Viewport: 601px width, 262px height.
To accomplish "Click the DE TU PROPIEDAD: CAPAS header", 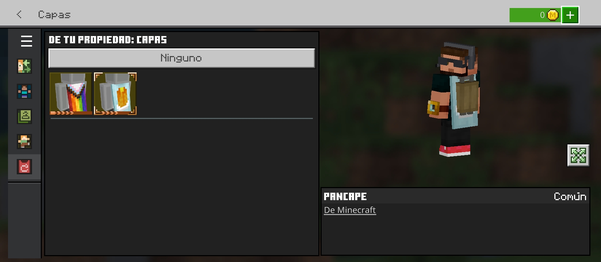I will click(108, 40).
